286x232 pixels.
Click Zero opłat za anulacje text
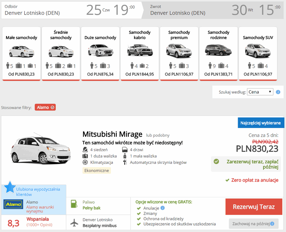point(255,180)
